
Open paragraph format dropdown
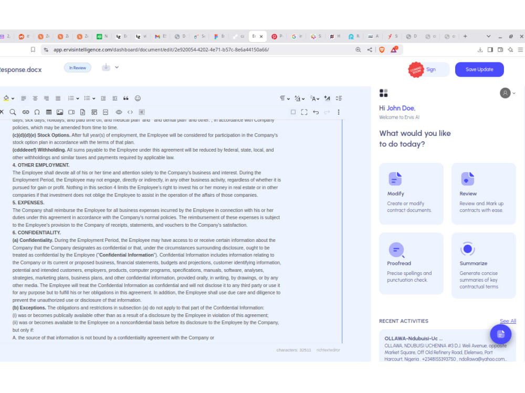[x=285, y=98]
